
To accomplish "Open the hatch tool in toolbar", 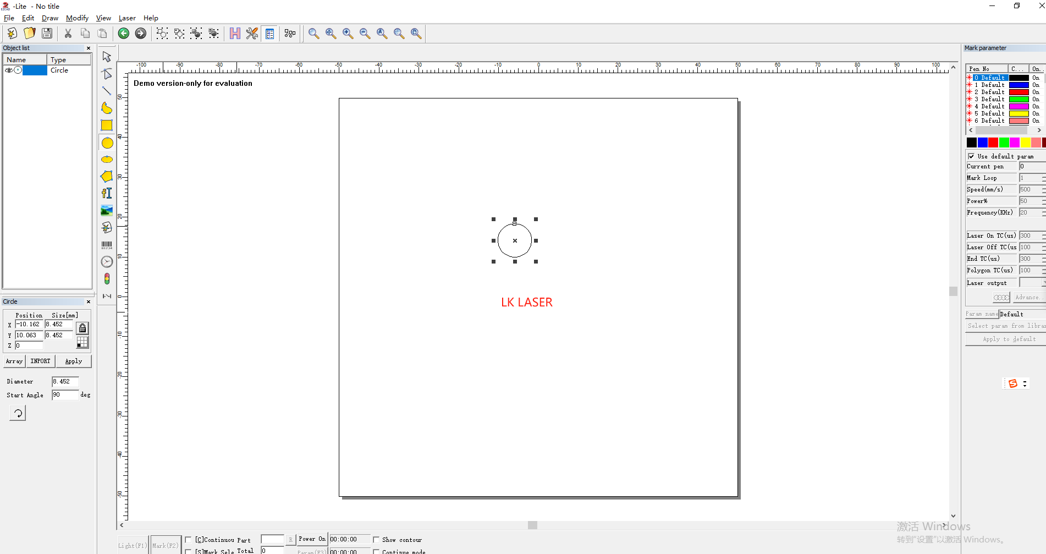I will pos(235,34).
